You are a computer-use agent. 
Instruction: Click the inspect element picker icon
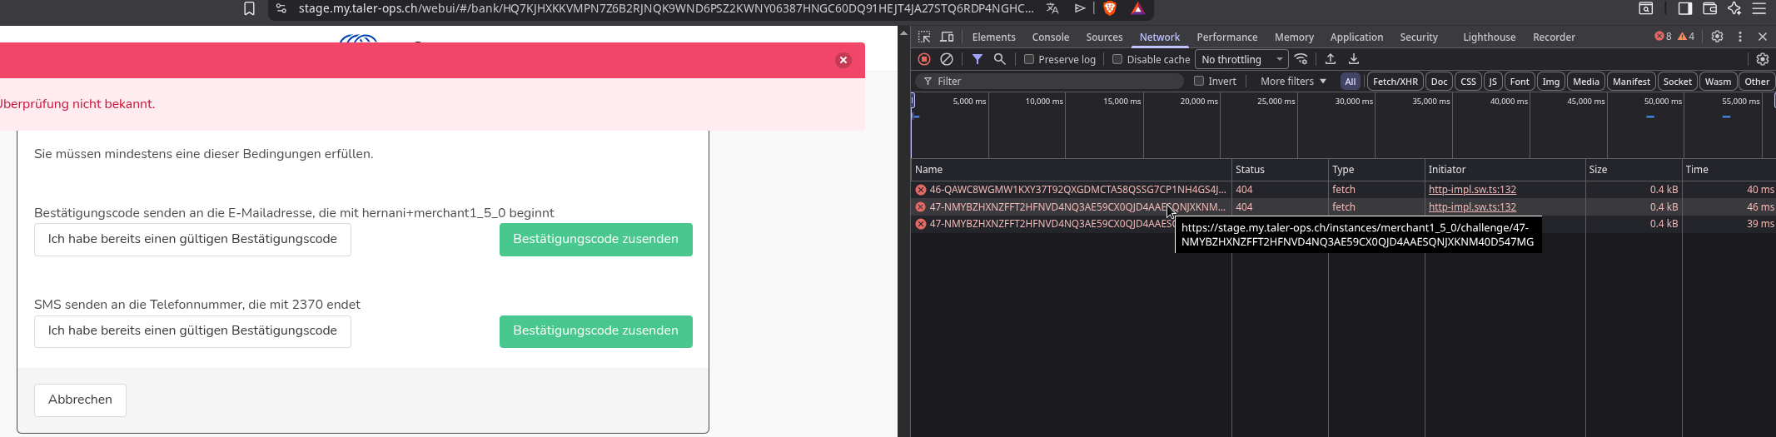(x=924, y=37)
